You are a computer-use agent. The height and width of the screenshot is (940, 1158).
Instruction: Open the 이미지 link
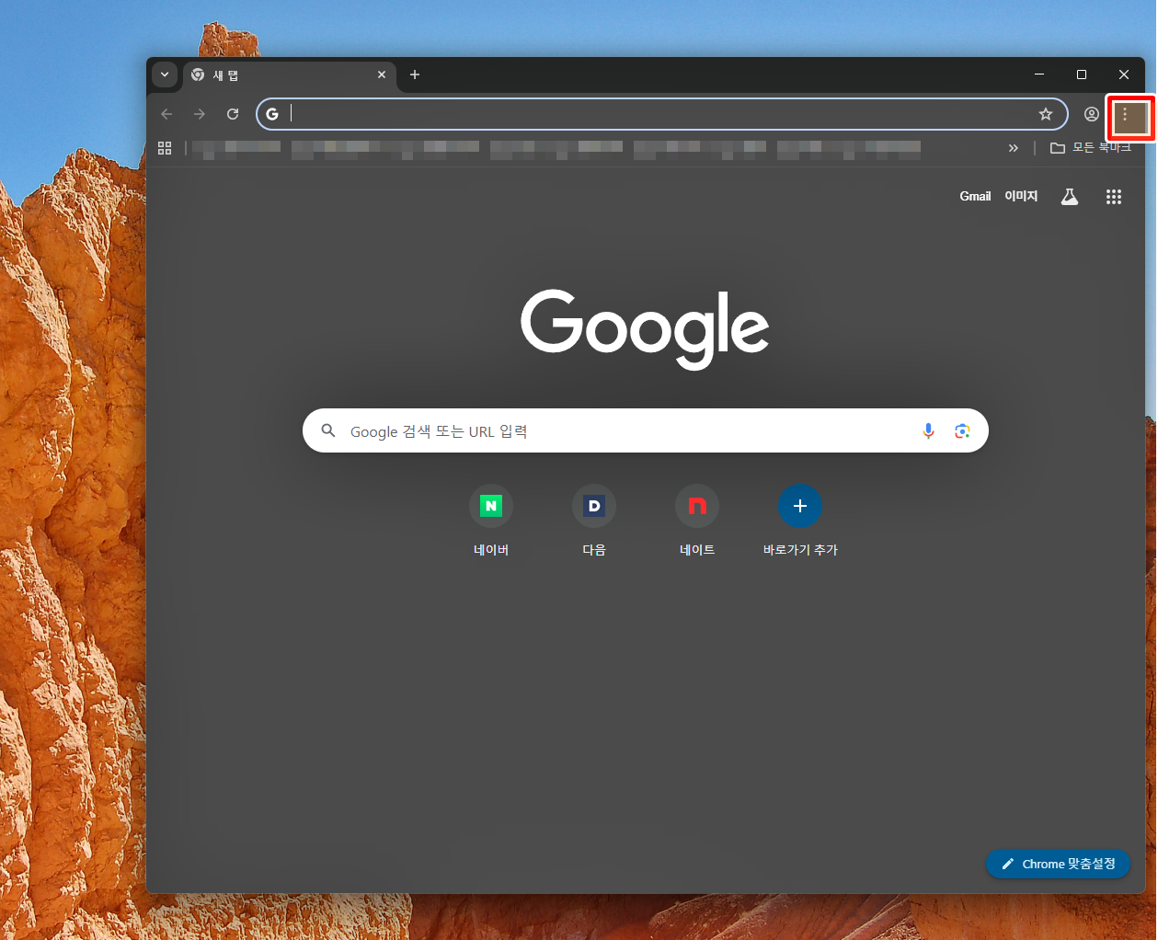[1021, 196]
